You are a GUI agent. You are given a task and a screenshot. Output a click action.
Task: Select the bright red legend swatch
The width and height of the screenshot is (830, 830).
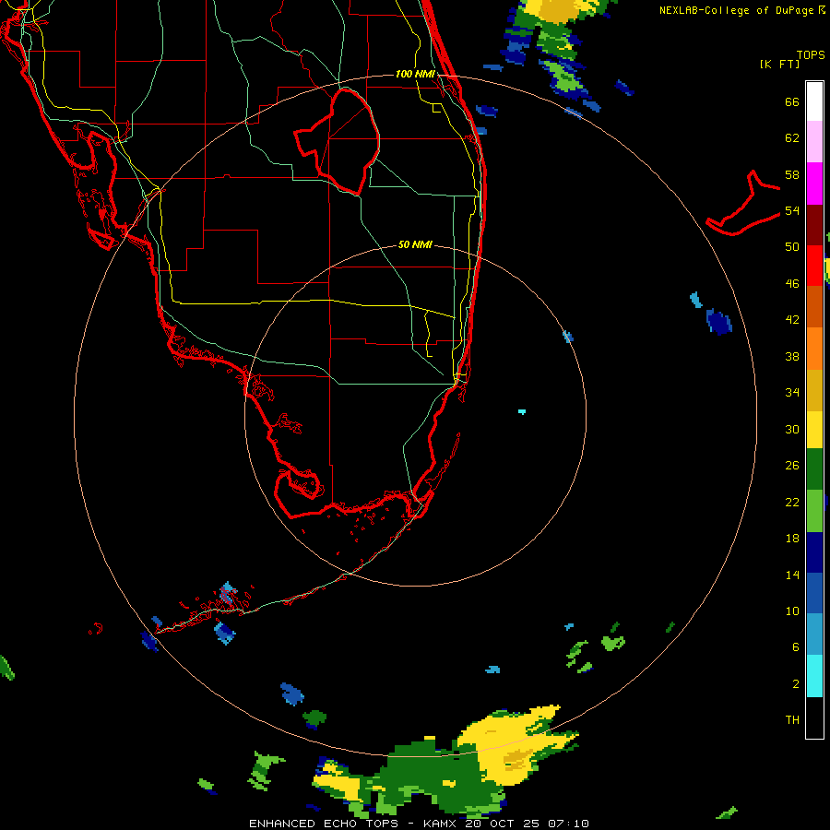point(814,266)
